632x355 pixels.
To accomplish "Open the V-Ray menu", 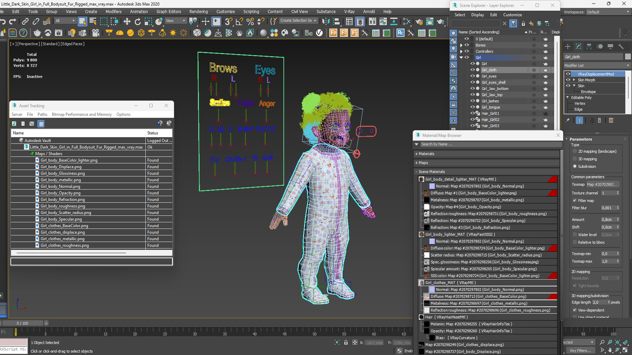I will pos(349,12).
